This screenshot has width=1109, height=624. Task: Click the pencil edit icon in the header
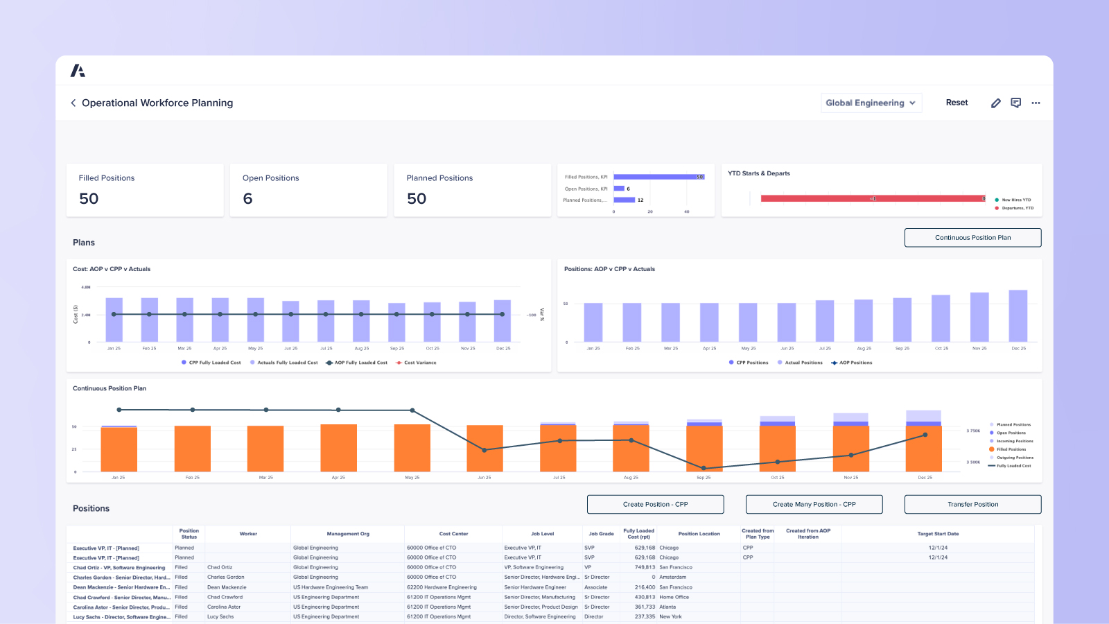(x=996, y=103)
